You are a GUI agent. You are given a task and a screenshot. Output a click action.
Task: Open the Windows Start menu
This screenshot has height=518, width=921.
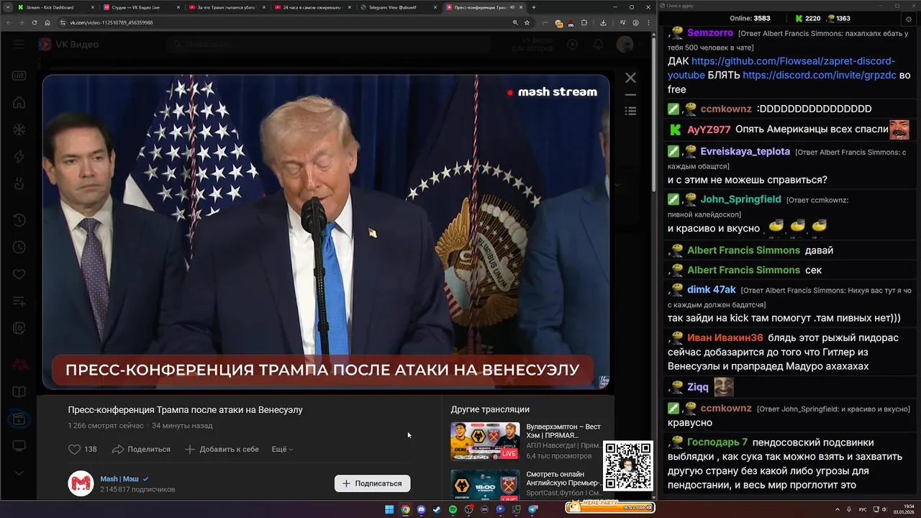coord(389,509)
